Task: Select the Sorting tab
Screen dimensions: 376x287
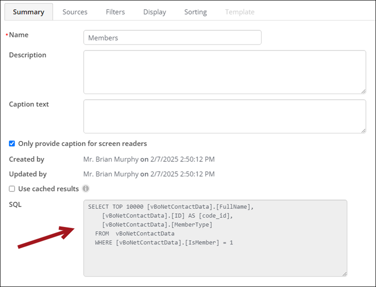Action: pyautogui.click(x=196, y=12)
